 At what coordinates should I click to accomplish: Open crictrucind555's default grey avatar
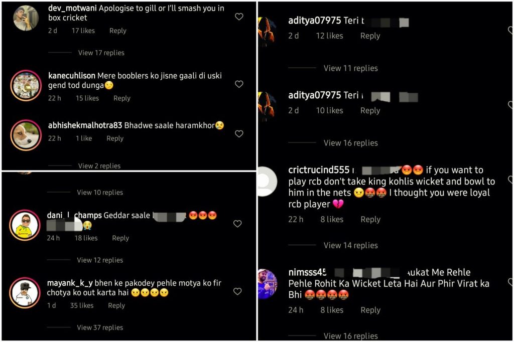click(267, 182)
